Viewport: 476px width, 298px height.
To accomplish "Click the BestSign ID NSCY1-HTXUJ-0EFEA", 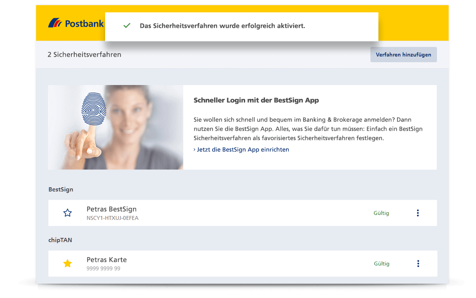I will [113, 218].
